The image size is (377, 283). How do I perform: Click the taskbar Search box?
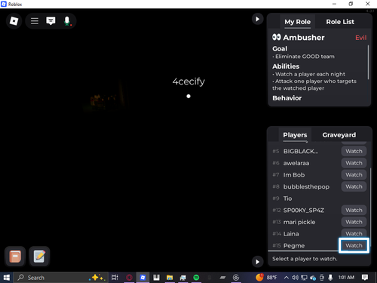[60, 278]
